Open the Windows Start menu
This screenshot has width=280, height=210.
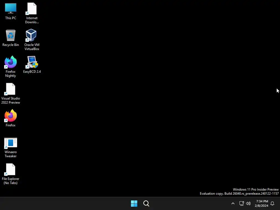point(134,203)
